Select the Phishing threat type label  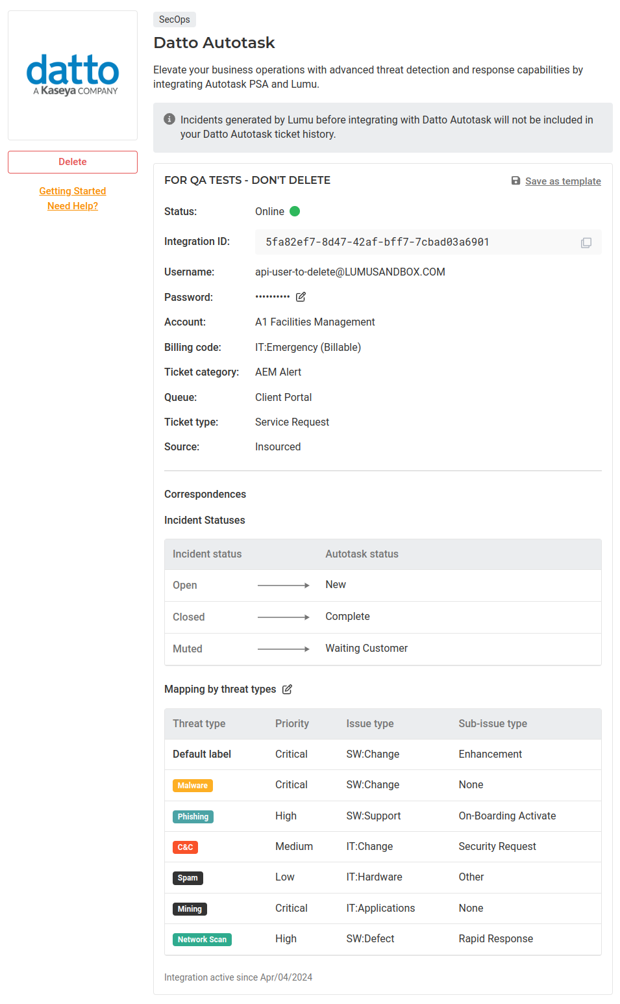coord(193,817)
